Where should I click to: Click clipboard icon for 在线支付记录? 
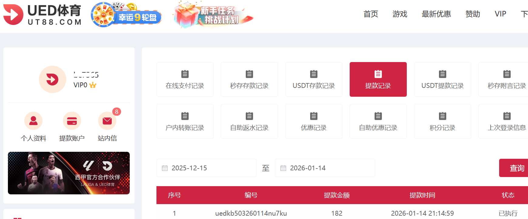point(185,74)
